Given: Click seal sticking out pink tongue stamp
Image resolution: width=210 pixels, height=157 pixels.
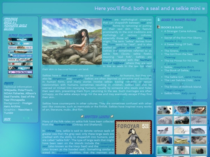Looking at the screenshot, I should point(182,150).
